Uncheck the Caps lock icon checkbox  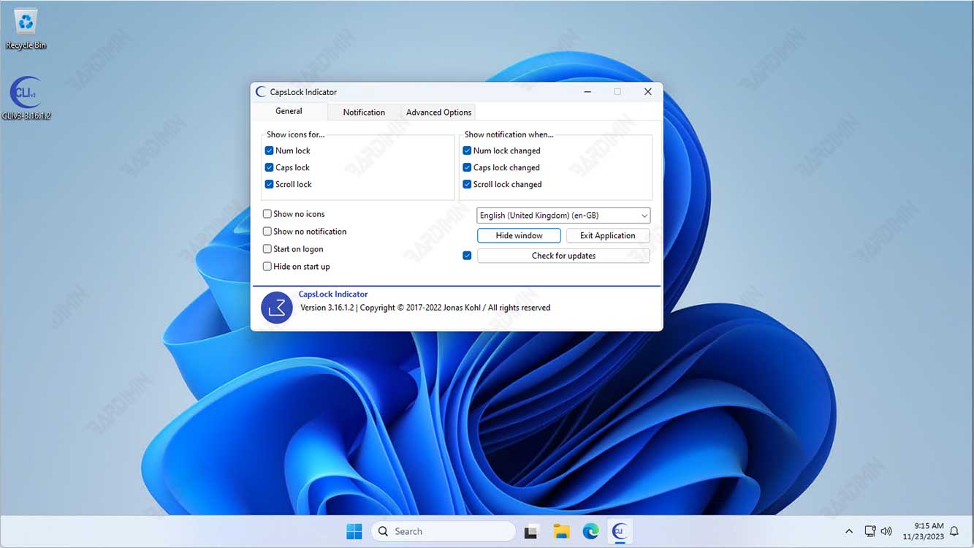pos(269,167)
